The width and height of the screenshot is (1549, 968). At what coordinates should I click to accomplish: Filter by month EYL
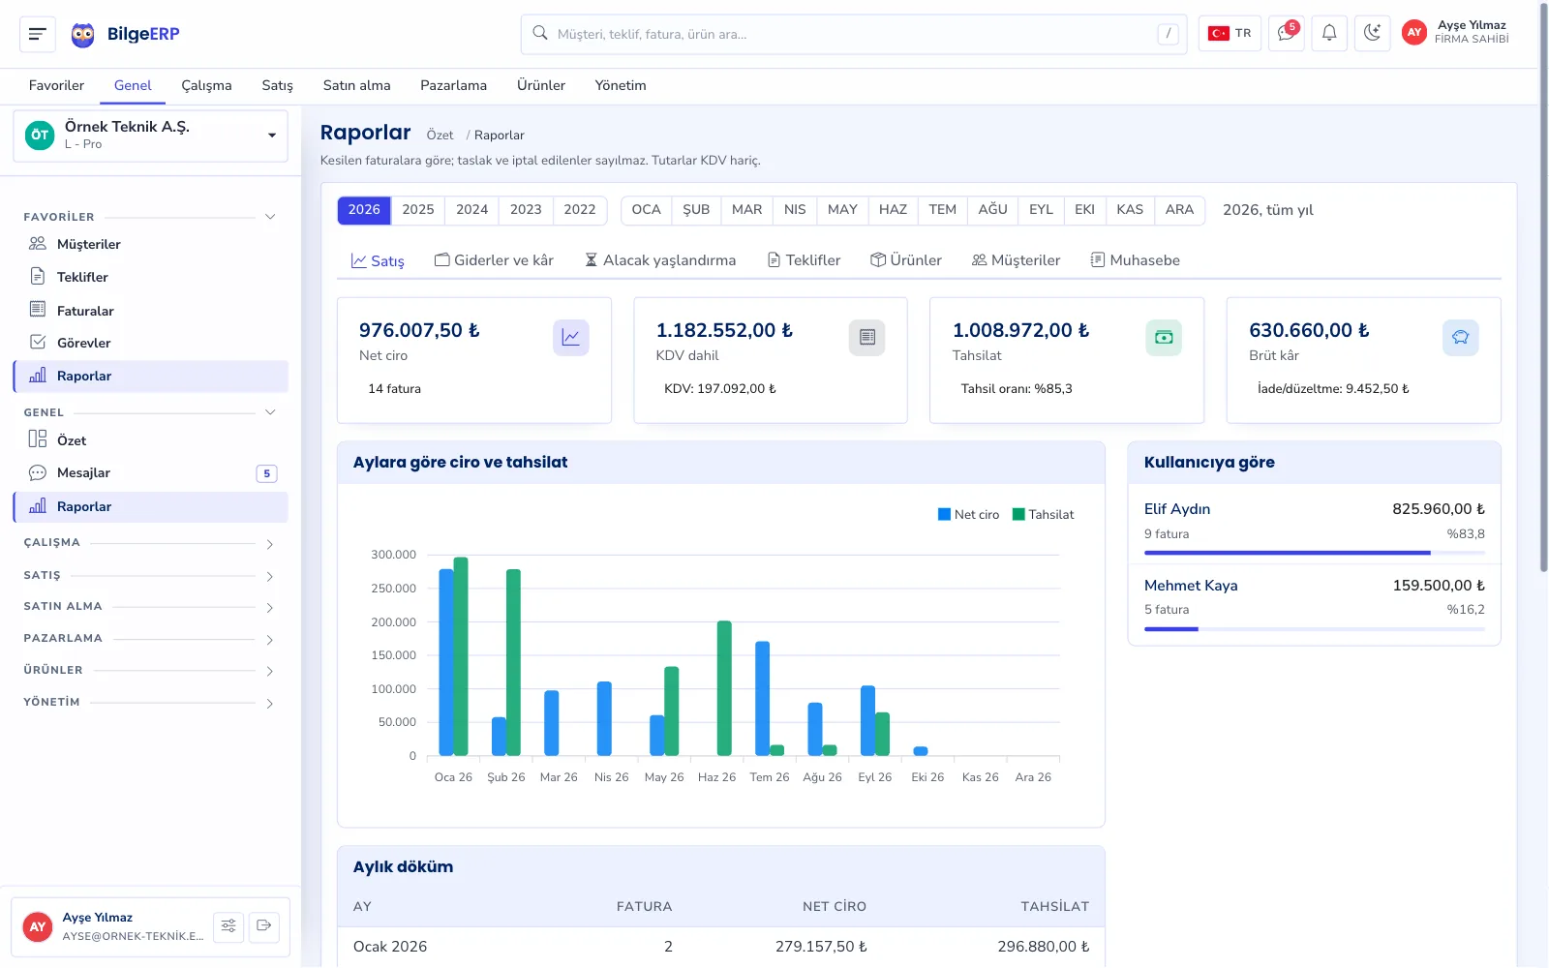pos(1041,210)
